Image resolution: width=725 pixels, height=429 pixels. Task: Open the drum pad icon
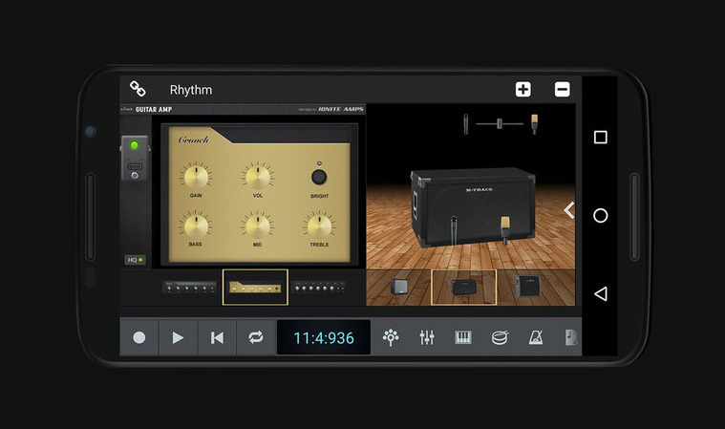pos(500,337)
